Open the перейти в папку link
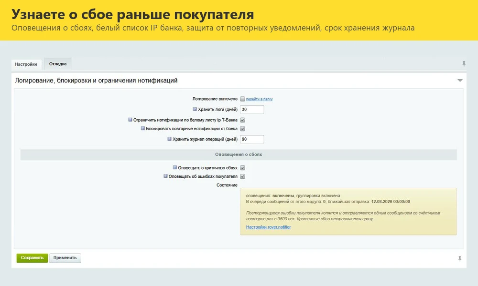 259,99
